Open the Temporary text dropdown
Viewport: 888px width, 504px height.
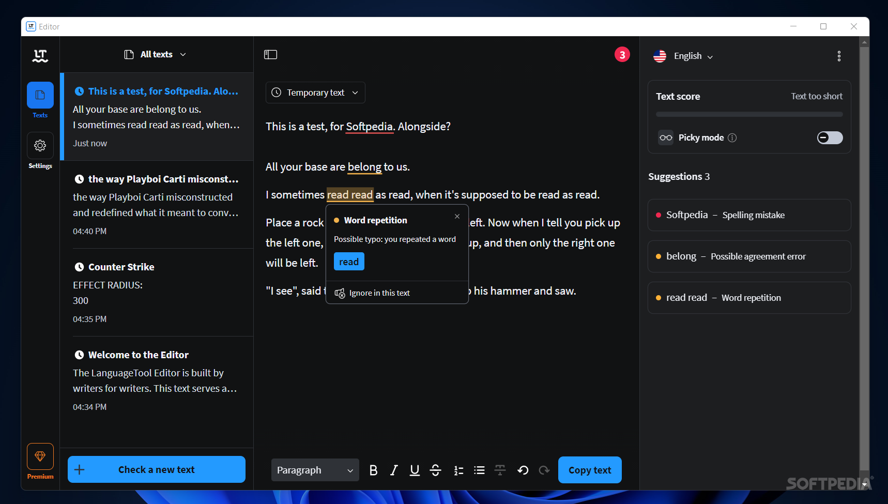pos(315,93)
